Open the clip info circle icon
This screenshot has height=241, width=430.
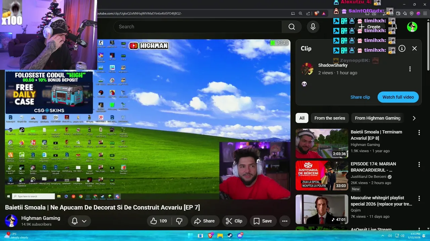[x=402, y=49]
